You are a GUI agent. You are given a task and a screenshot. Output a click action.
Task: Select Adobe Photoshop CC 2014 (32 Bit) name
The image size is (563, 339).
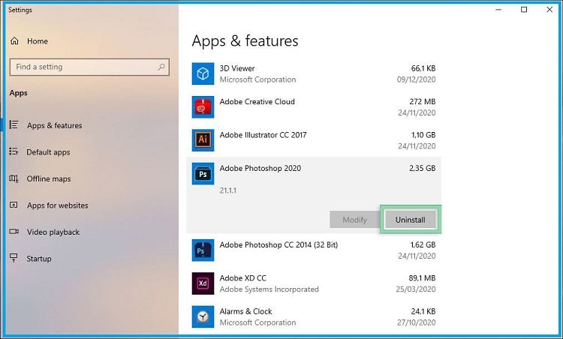[x=278, y=244]
